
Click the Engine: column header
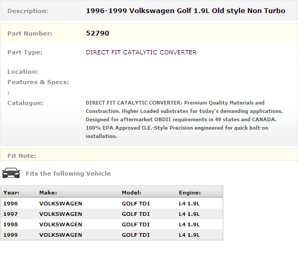pos(190,193)
